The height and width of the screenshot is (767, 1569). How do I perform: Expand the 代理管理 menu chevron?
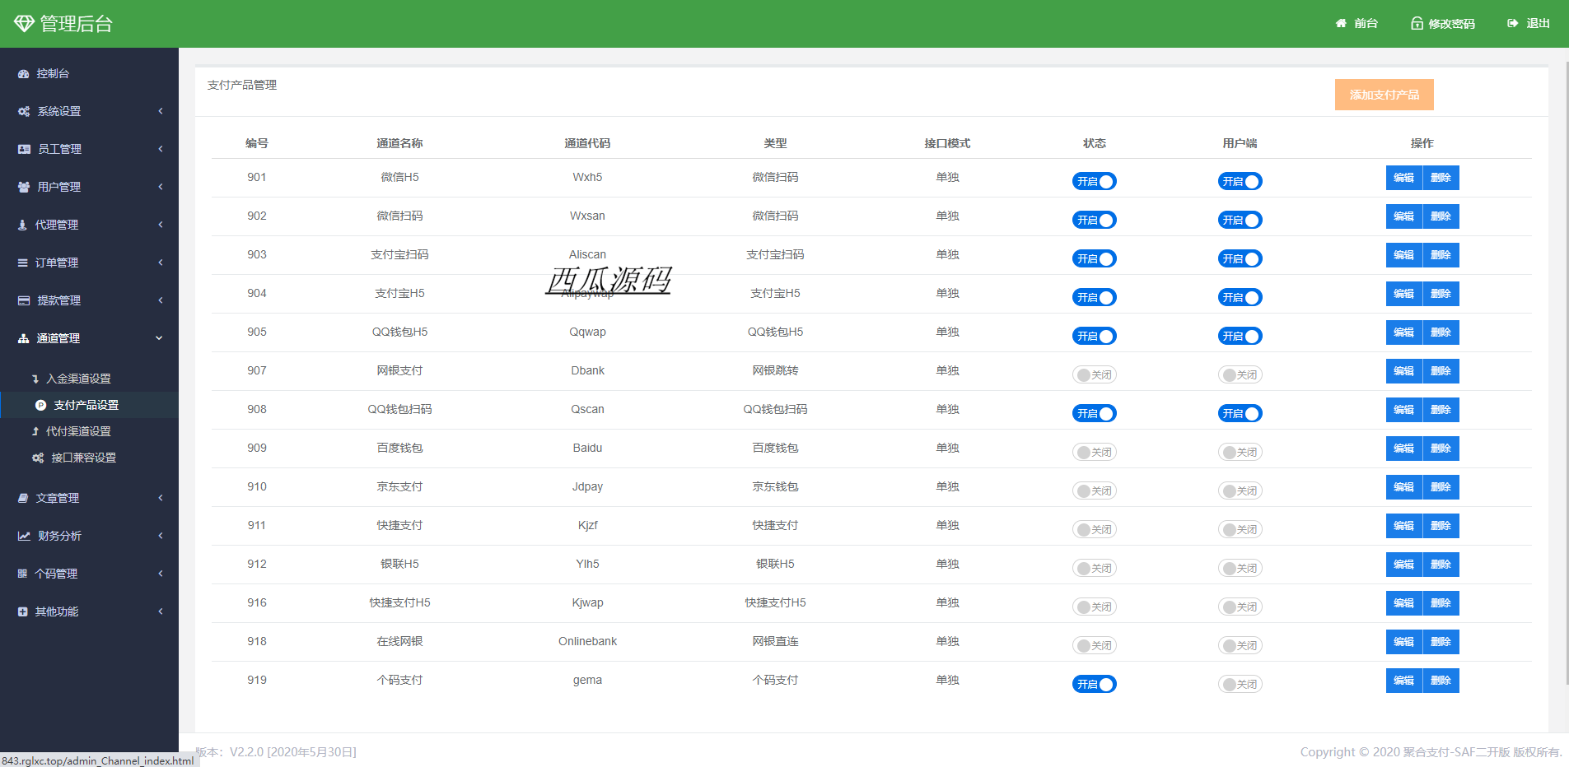161,225
